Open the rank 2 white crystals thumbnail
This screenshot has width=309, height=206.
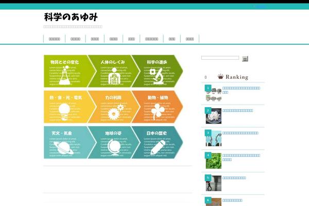214,116
